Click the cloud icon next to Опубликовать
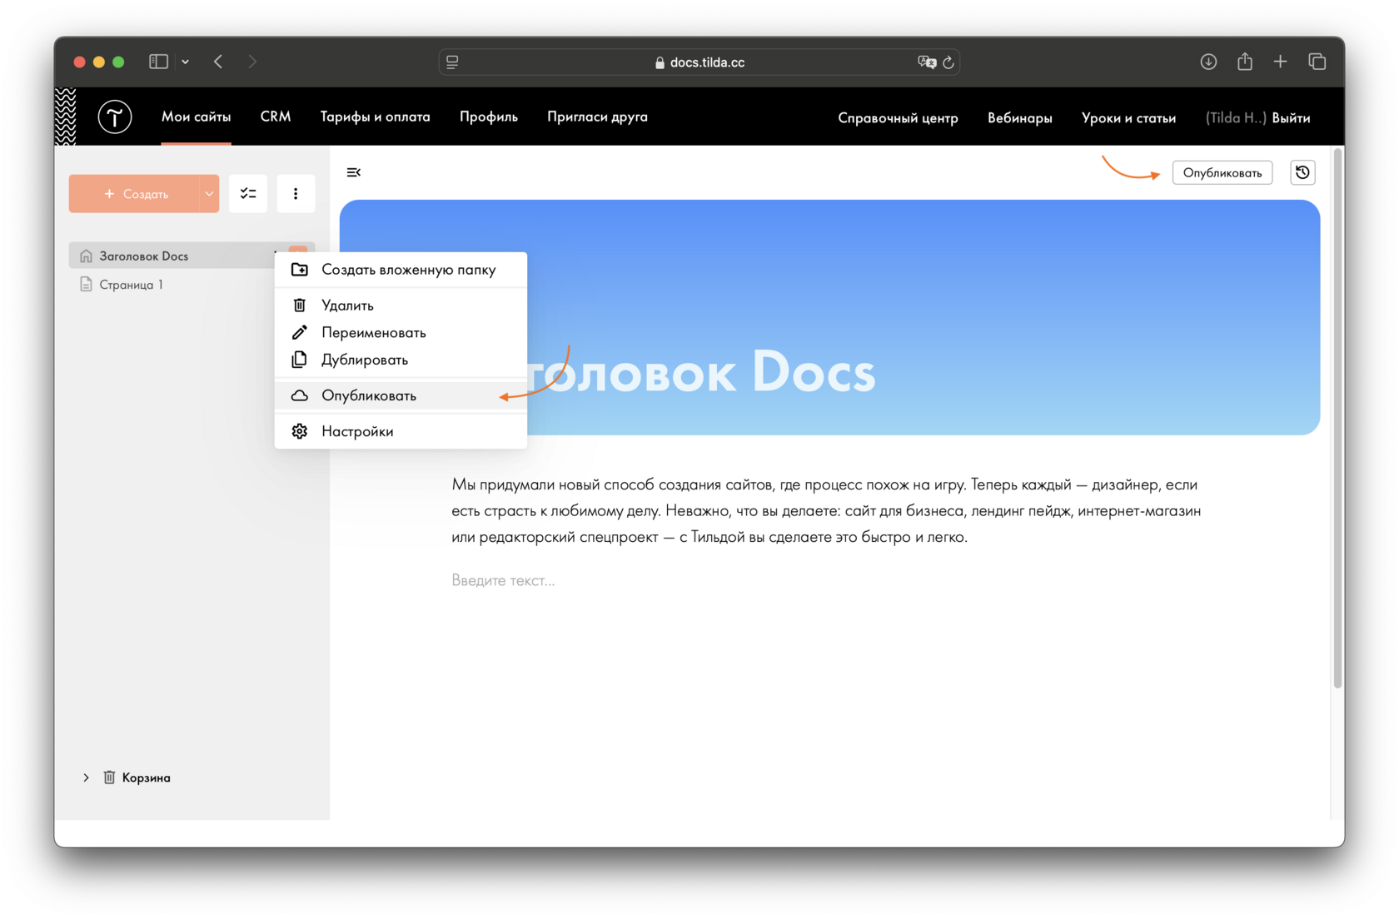The width and height of the screenshot is (1399, 919). 300,395
